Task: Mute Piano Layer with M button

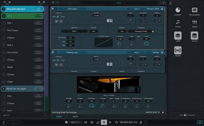Action: (x=56, y=21)
